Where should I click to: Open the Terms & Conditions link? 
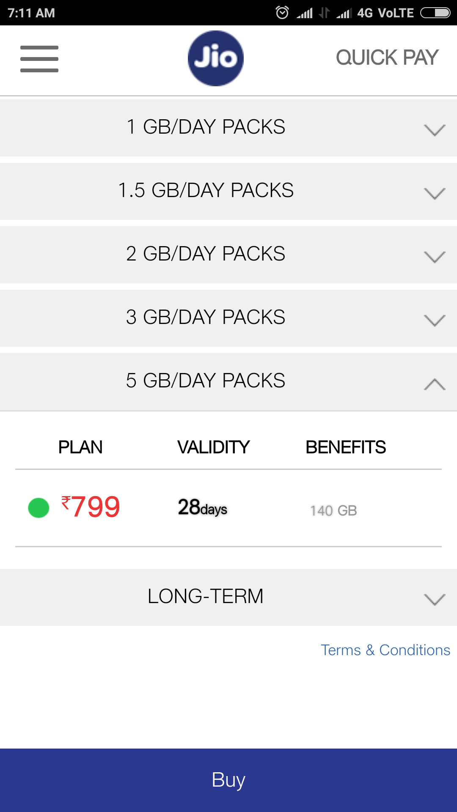pyautogui.click(x=385, y=650)
